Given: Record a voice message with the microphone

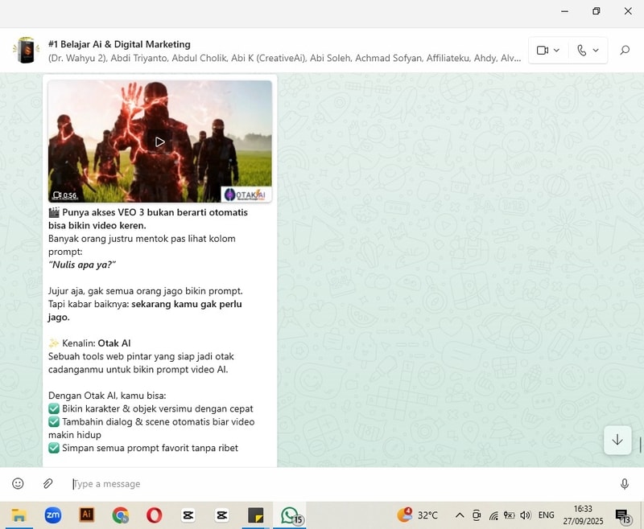Looking at the screenshot, I should click(x=625, y=484).
